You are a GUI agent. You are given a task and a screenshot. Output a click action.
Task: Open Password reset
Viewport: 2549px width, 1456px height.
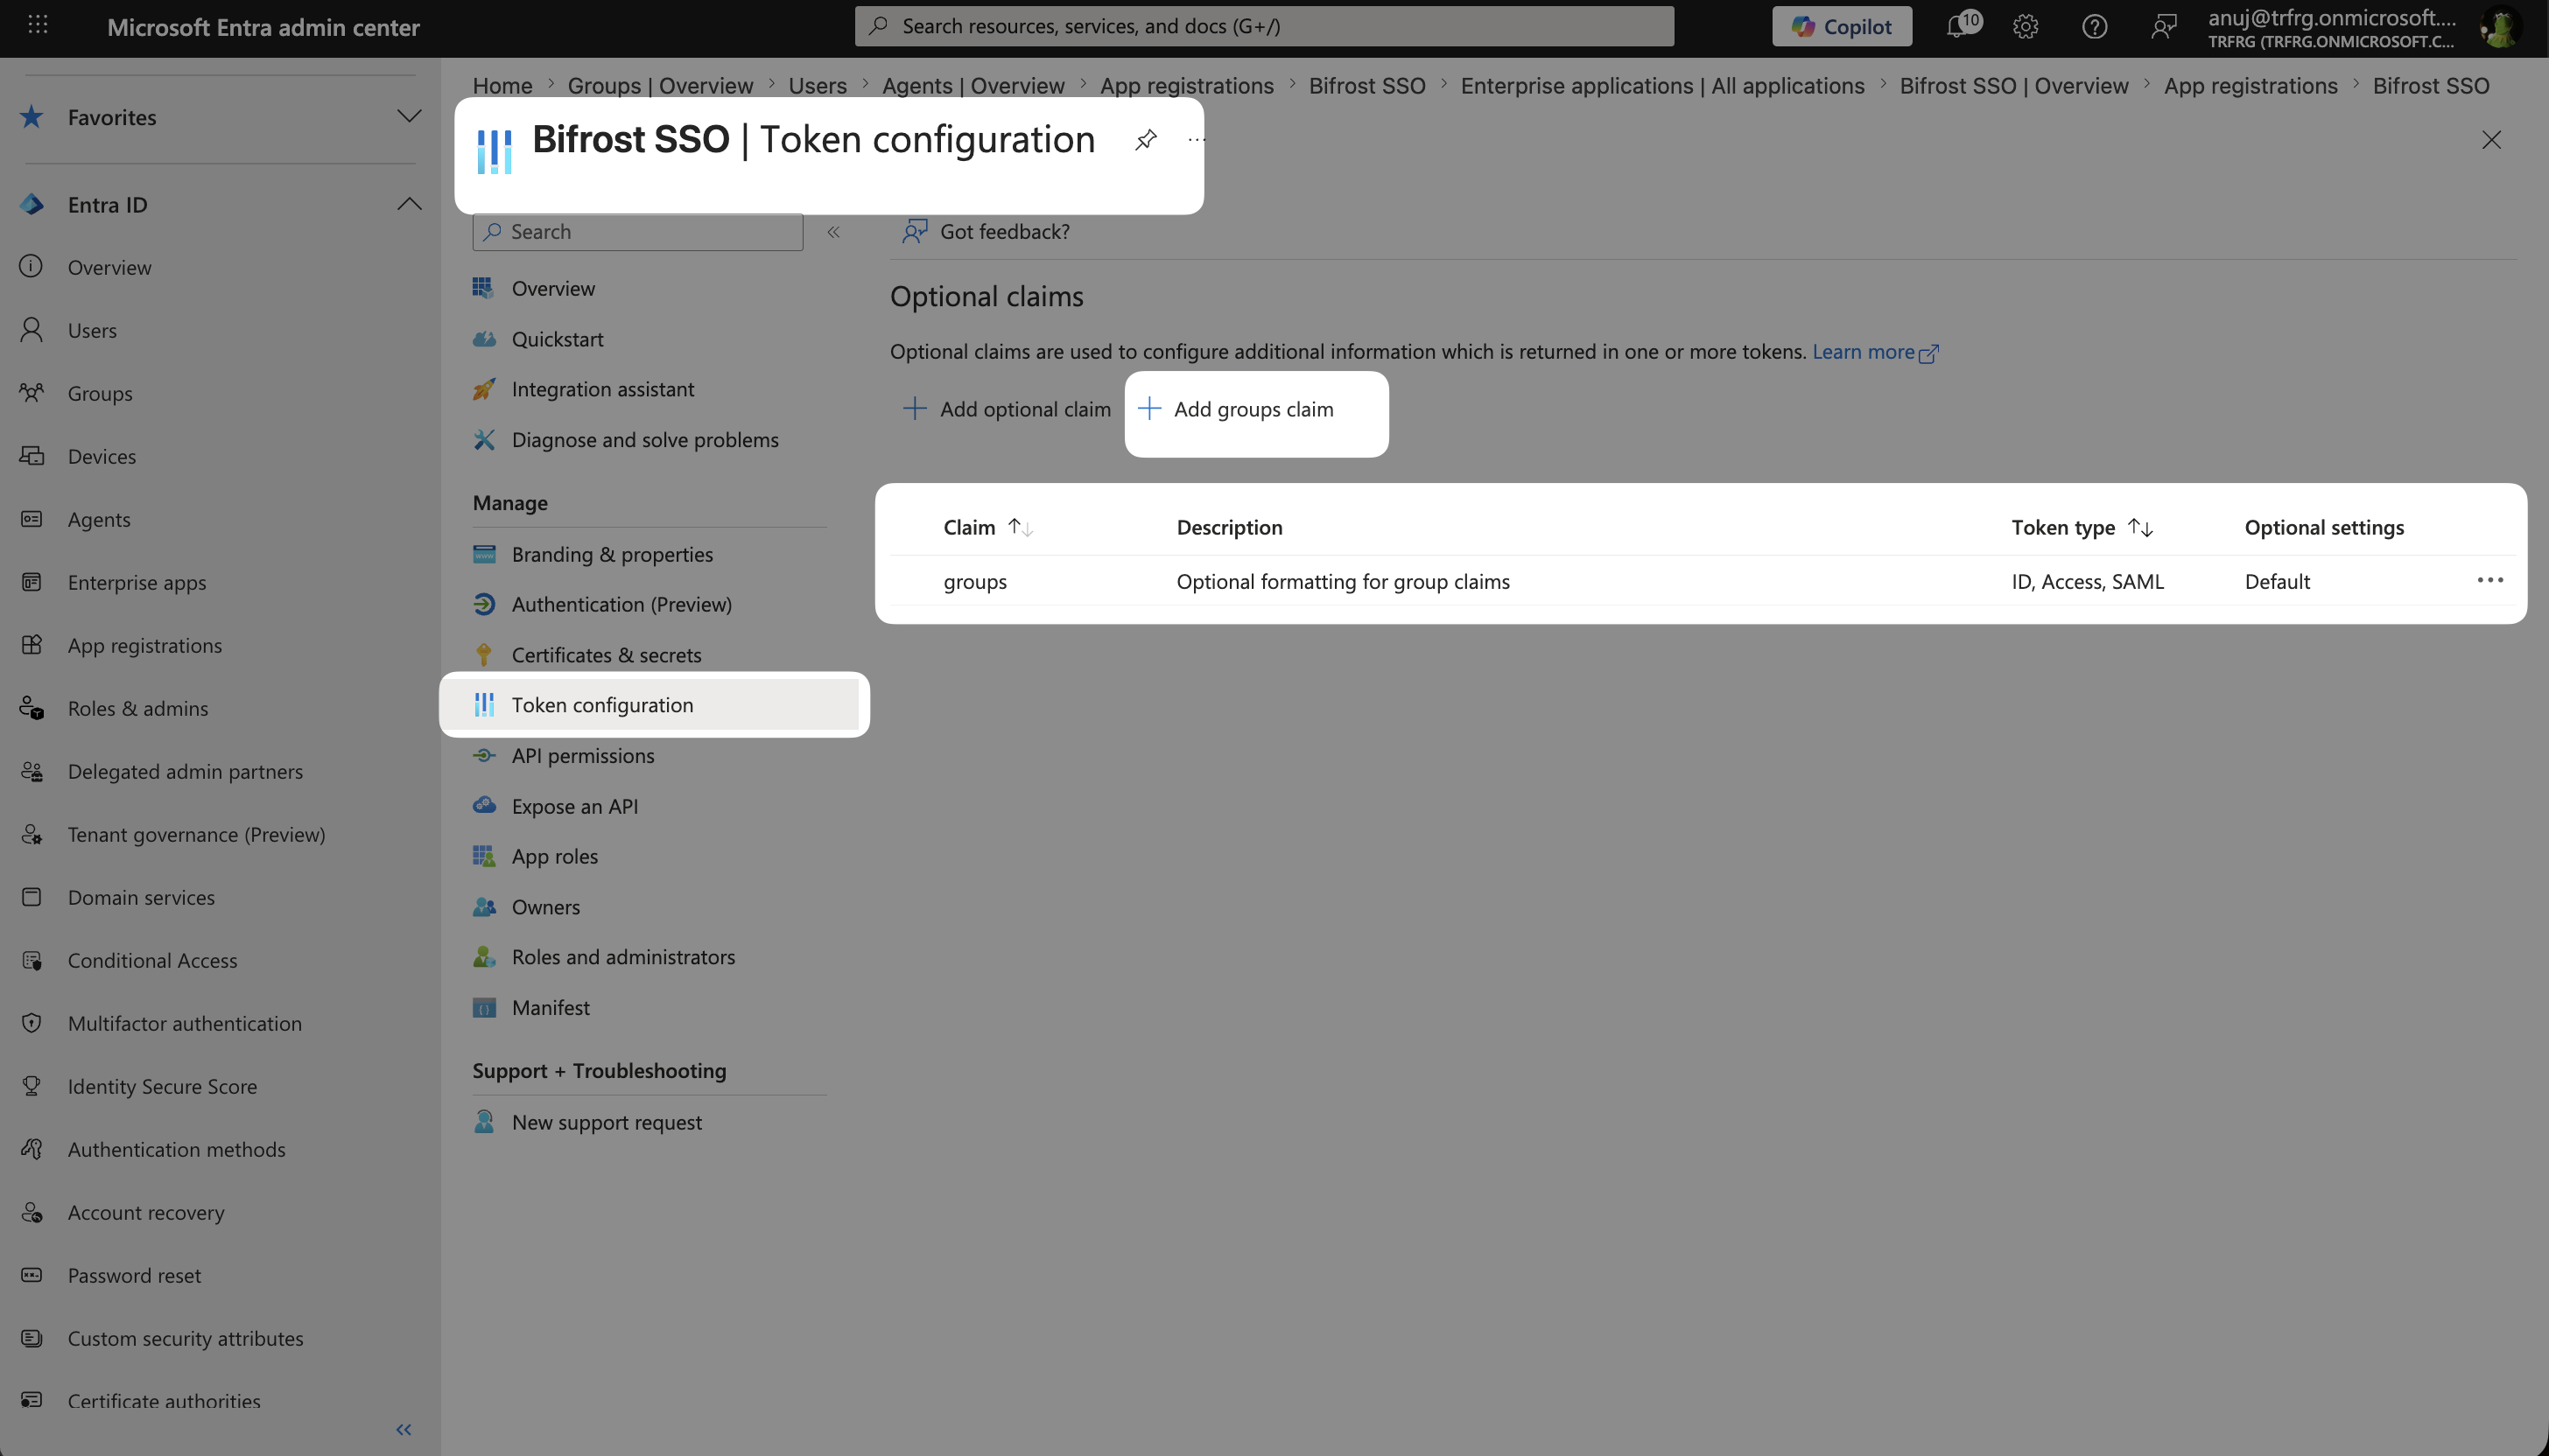134,1275
